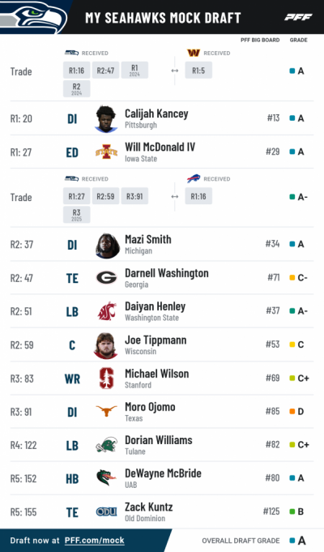Viewport: 324px width, 552px height.
Task: Click the Seahawks logo in header
Action: point(35,17)
